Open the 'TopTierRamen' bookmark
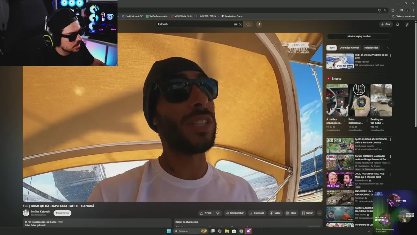Image resolution: width=417 pixels, height=235 pixels. click(157, 16)
